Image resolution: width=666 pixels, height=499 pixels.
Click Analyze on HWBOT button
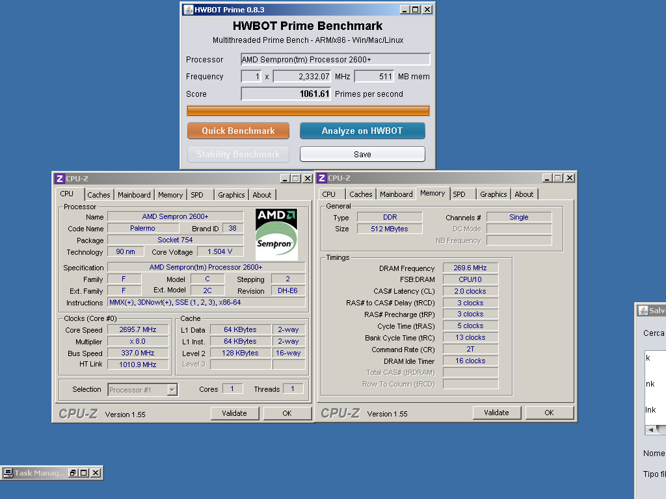[362, 131]
